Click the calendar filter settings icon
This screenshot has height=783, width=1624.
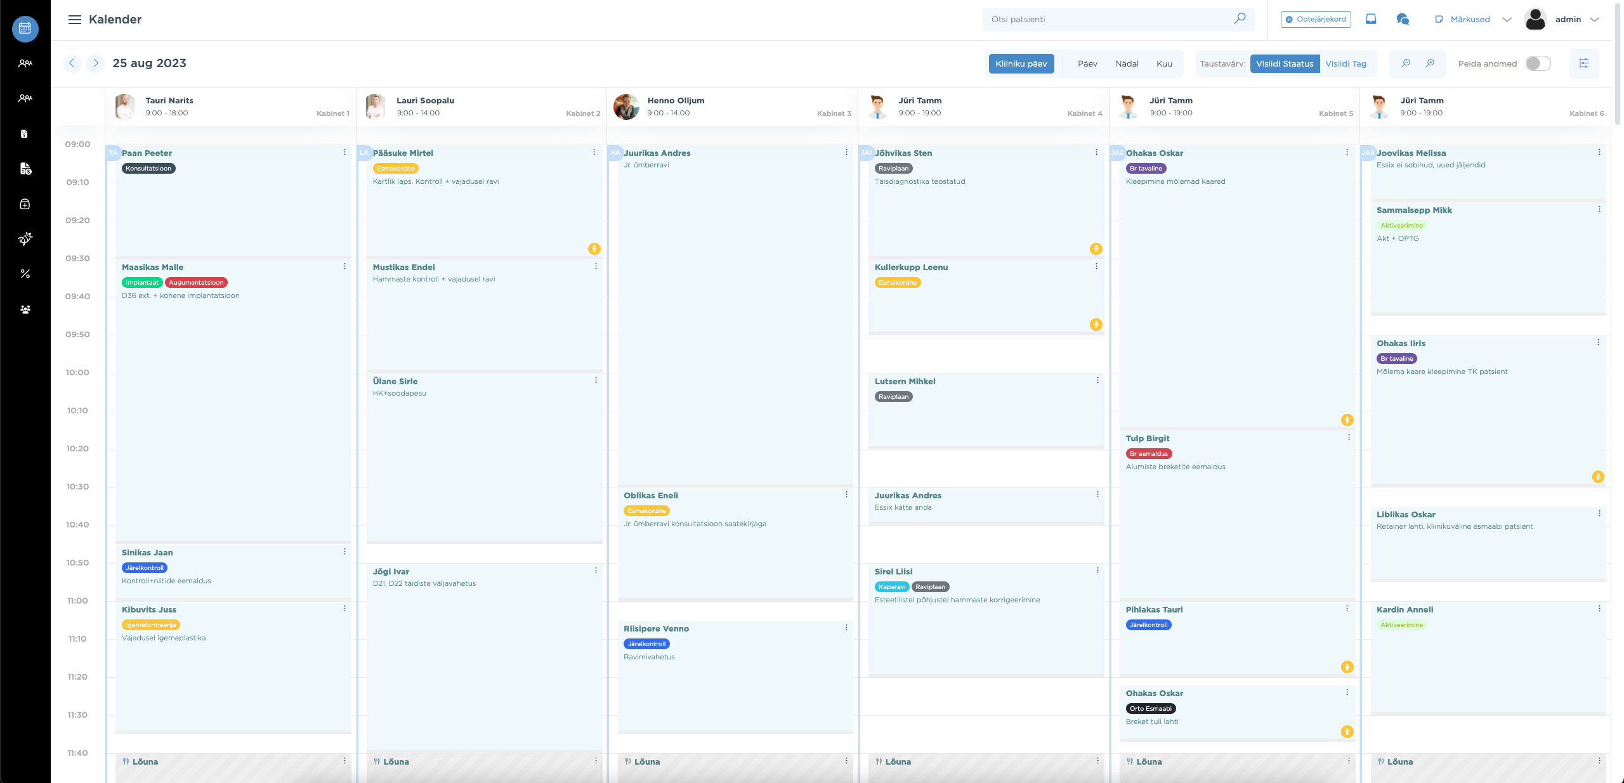click(1583, 63)
